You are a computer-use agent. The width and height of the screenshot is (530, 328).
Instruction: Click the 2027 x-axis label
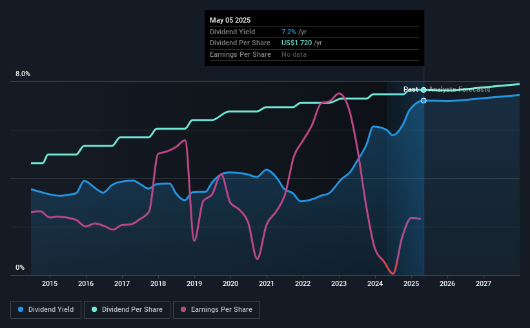click(x=484, y=283)
